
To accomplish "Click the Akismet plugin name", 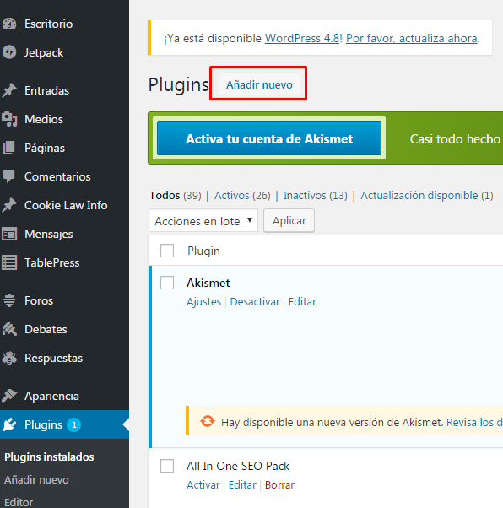I will (208, 283).
